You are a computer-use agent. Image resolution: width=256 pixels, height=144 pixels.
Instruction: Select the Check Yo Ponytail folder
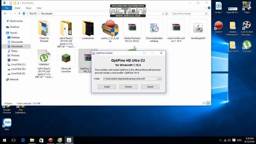pos(44,31)
